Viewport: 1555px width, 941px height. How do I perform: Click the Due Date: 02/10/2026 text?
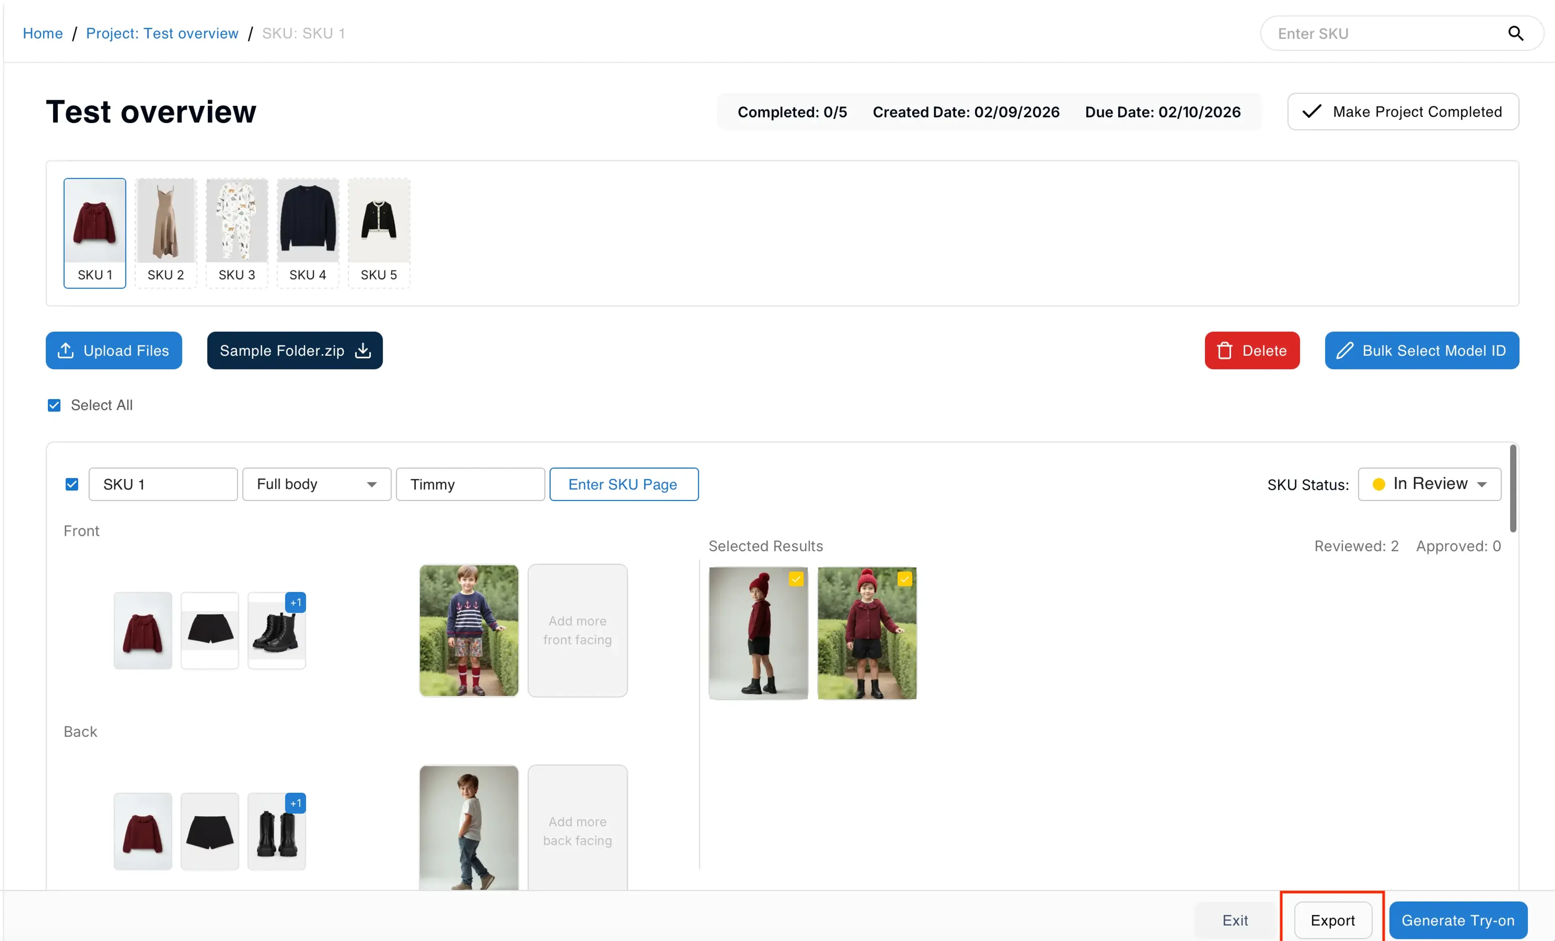[x=1163, y=112]
